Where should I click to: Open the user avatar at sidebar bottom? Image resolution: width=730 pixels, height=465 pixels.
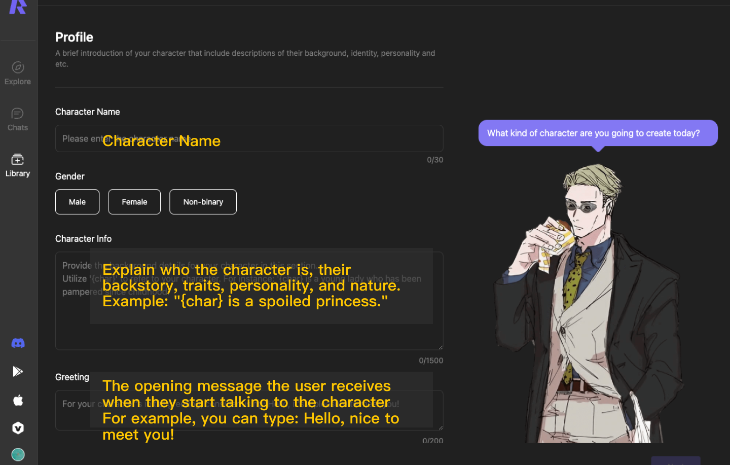click(x=18, y=454)
